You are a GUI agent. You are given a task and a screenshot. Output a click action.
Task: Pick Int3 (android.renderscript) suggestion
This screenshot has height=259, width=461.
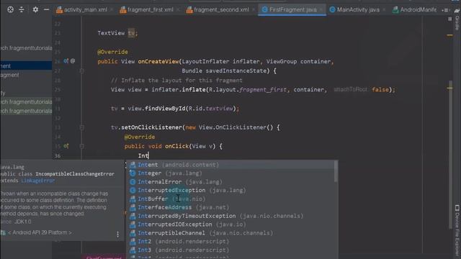click(230, 250)
